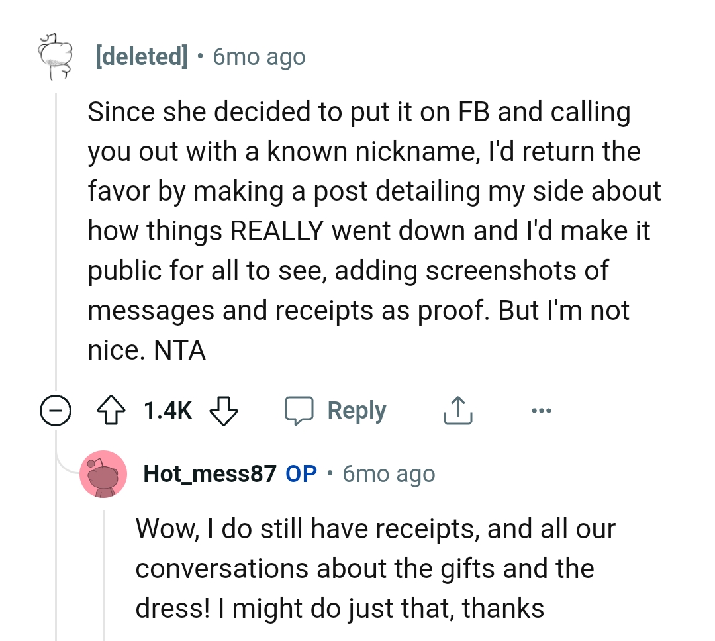Click the 1.4K vote count
Image resolution: width=715 pixels, height=641 pixels.
pos(167,410)
